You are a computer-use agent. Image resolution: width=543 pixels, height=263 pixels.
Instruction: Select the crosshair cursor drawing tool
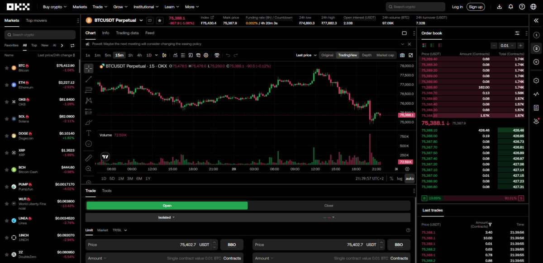(x=89, y=69)
